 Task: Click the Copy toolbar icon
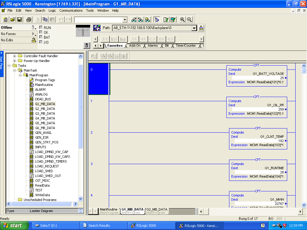coord(45,19)
